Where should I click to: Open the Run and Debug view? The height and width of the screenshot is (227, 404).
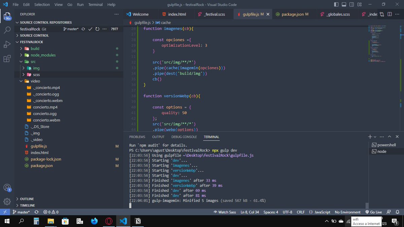(7, 44)
